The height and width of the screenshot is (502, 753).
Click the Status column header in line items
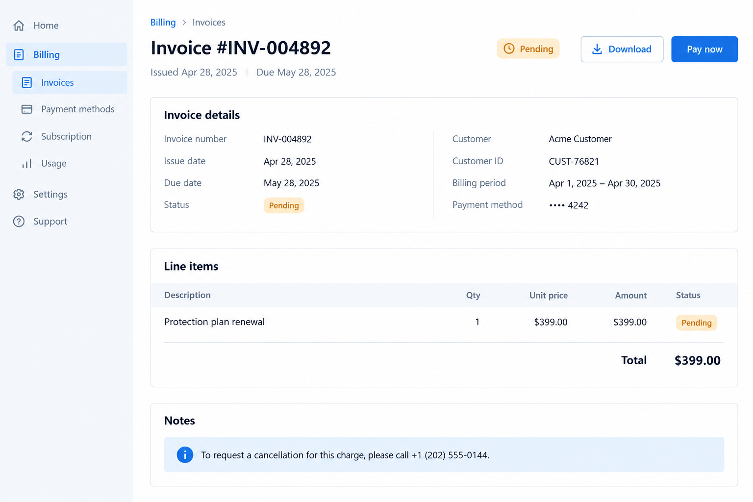click(x=688, y=295)
